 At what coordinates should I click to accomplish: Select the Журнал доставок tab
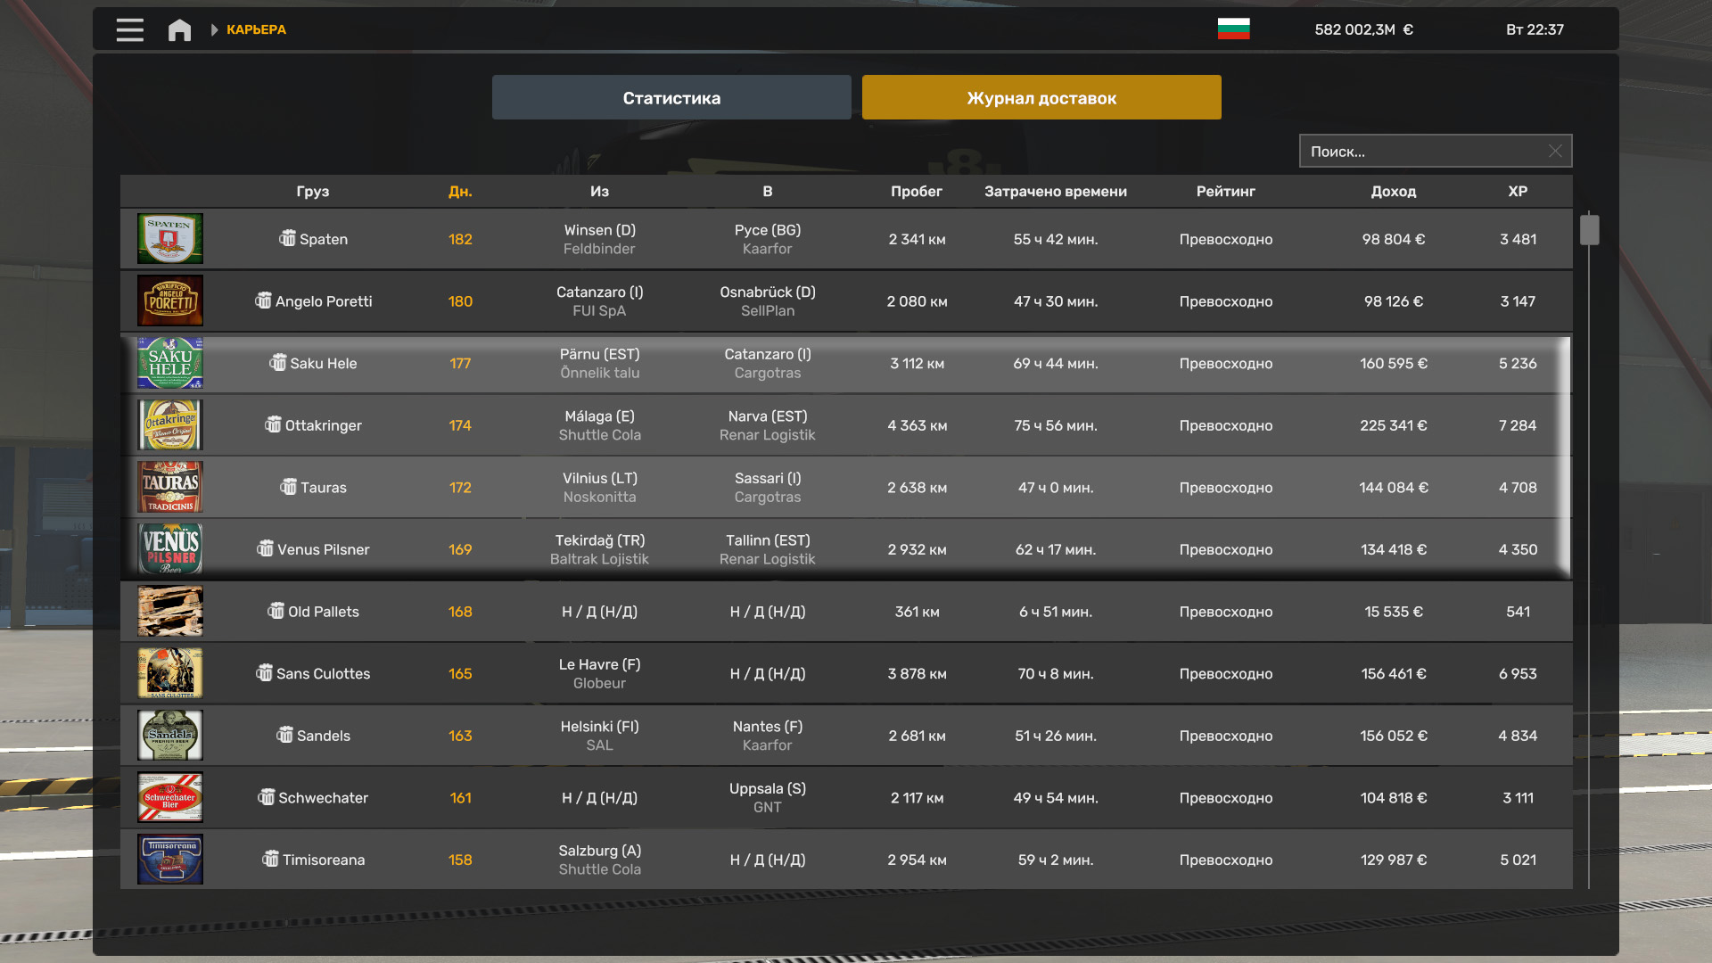(x=1041, y=97)
